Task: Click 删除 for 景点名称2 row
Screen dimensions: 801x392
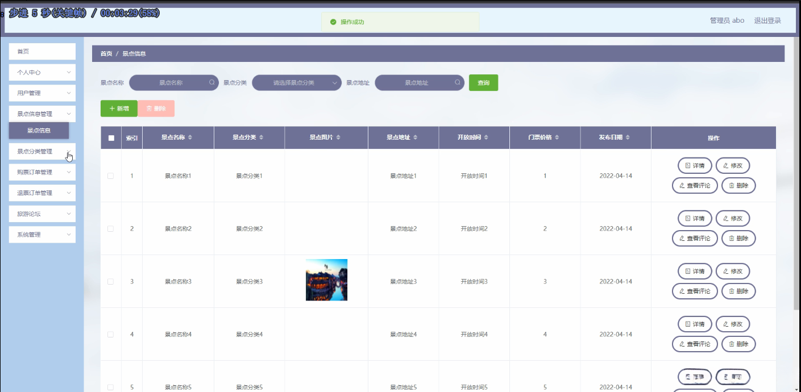Action: tap(738, 238)
